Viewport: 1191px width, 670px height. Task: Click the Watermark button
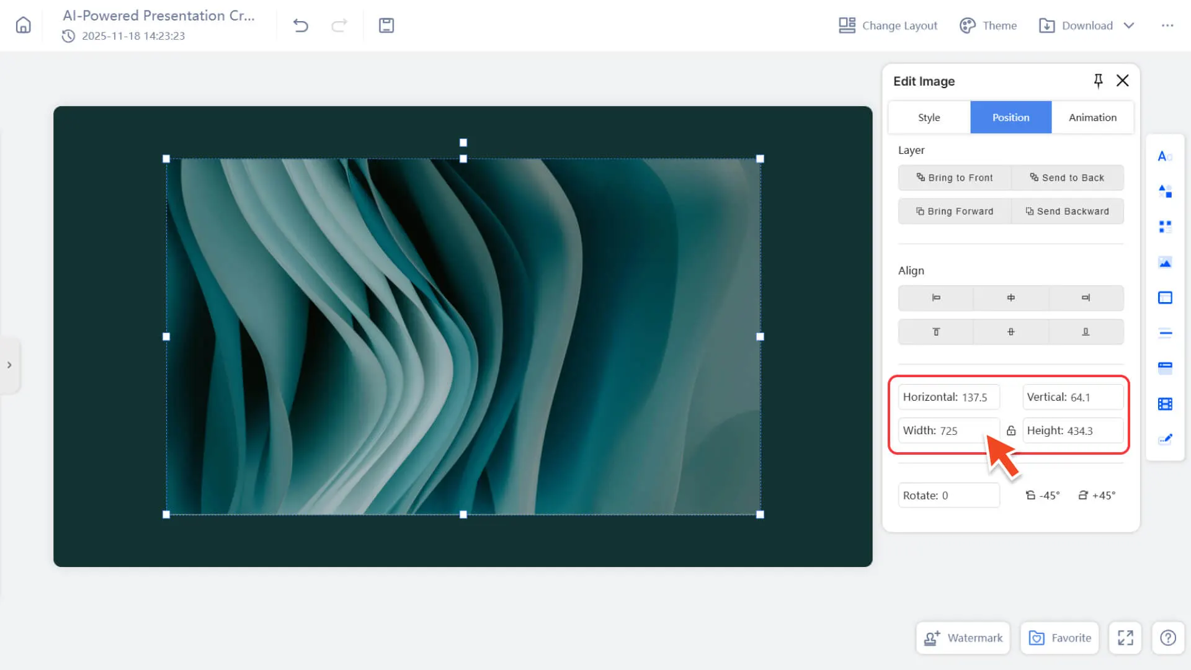click(x=963, y=638)
